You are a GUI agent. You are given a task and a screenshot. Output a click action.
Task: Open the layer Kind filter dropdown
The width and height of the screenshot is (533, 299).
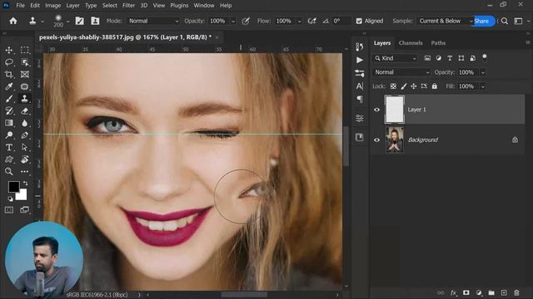396,58
